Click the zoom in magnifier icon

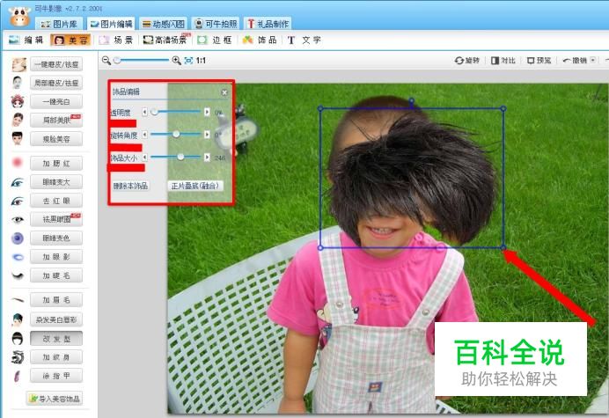click(176, 61)
